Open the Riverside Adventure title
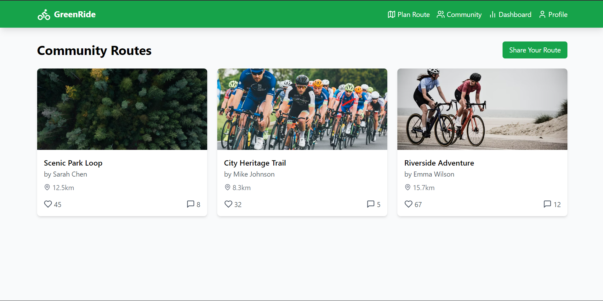603x301 pixels. (439, 163)
